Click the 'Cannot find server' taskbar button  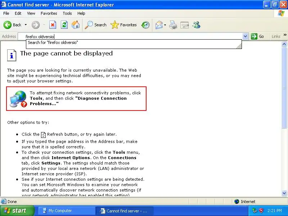125,211
